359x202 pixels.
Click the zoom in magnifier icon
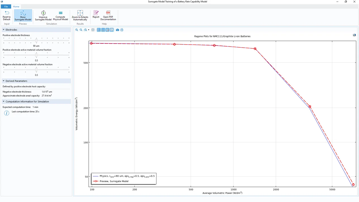(77, 30)
